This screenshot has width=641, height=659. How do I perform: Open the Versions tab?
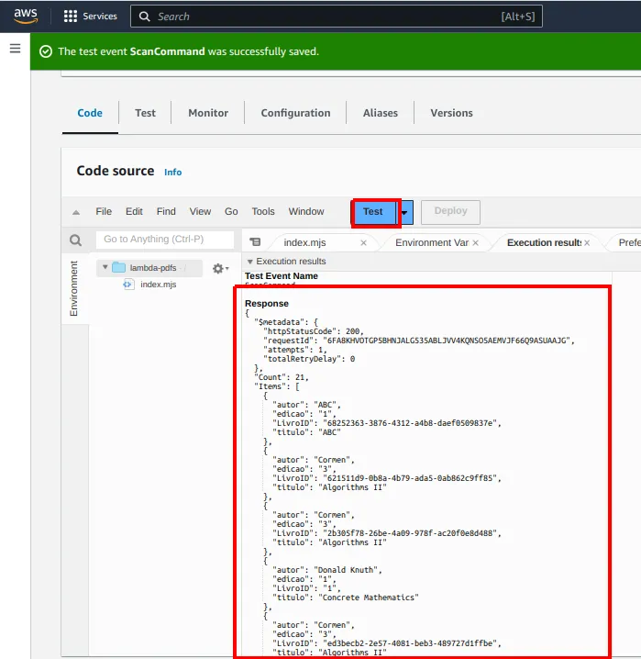[x=451, y=113]
